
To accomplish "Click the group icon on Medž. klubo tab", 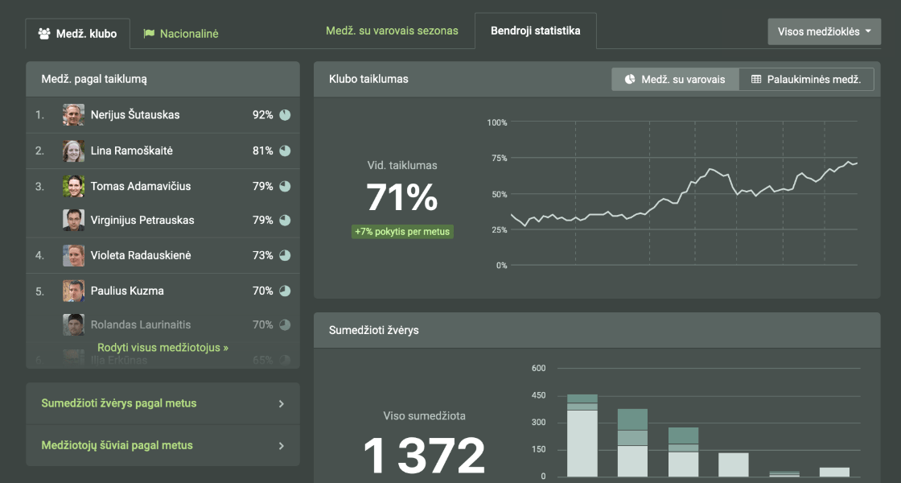I will pyautogui.click(x=45, y=34).
